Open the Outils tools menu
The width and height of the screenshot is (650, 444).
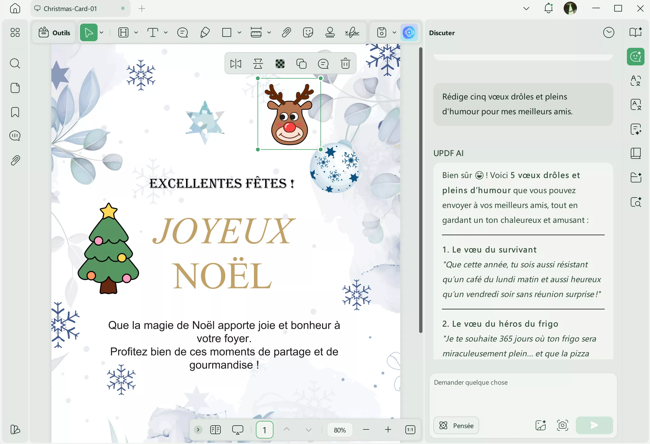click(54, 33)
